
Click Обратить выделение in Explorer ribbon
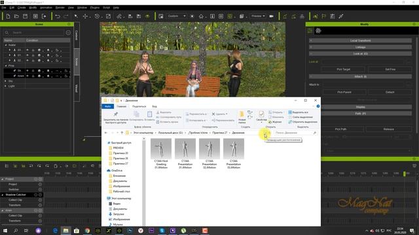302,122
